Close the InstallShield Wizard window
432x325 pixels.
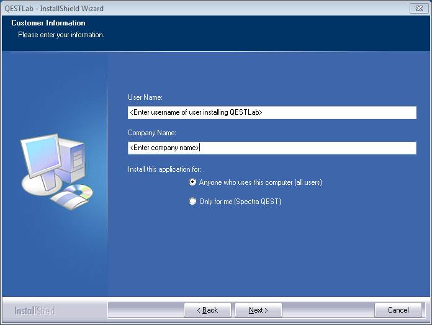tap(419, 9)
